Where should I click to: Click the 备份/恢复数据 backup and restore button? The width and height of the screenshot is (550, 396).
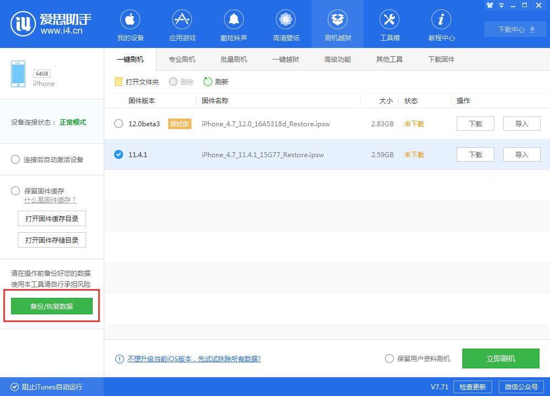coord(51,306)
